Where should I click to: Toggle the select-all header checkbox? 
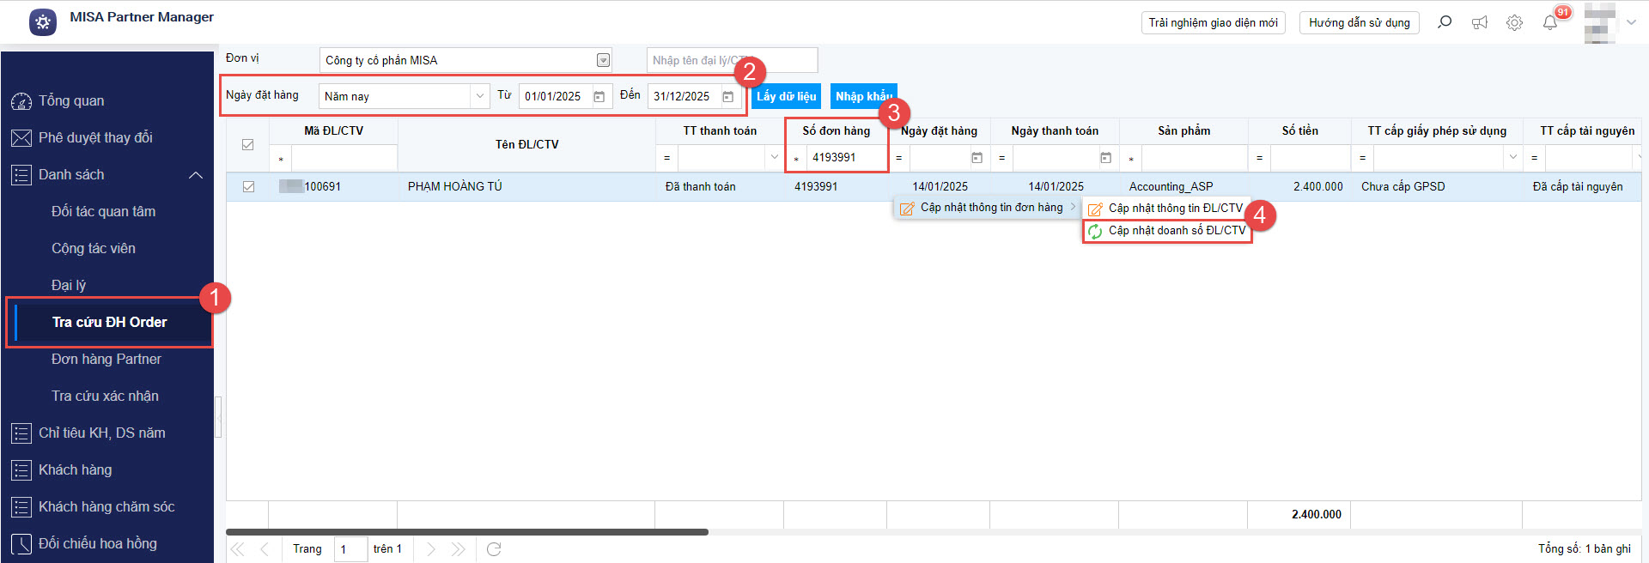[248, 144]
